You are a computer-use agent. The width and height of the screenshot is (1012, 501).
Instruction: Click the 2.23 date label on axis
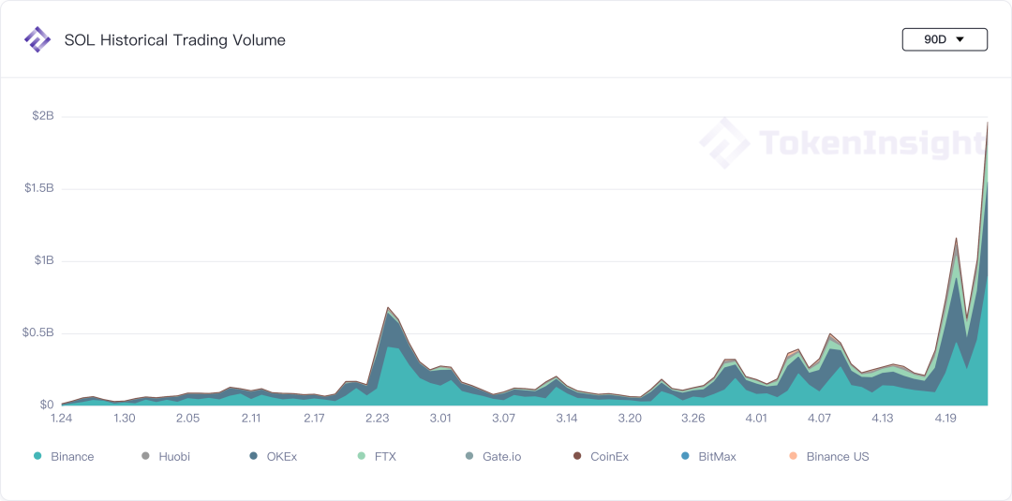coord(377,419)
